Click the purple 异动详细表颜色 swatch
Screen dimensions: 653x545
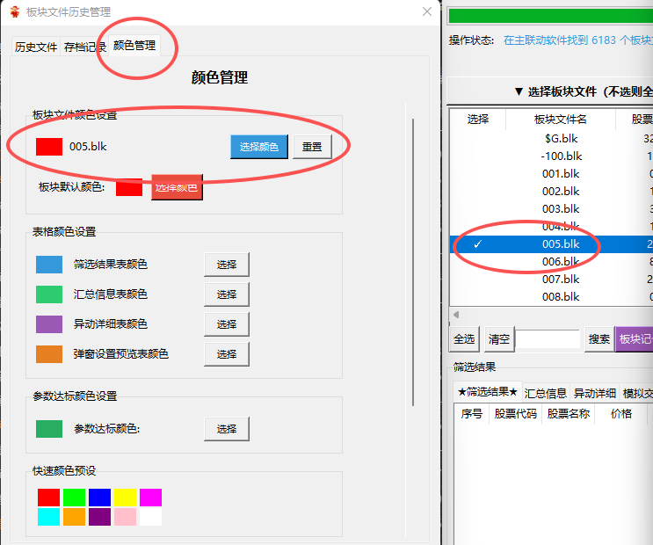[49, 324]
